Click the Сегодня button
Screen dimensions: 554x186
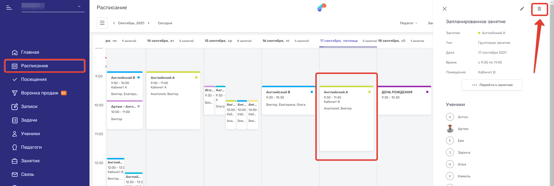[x=165, y=23]
